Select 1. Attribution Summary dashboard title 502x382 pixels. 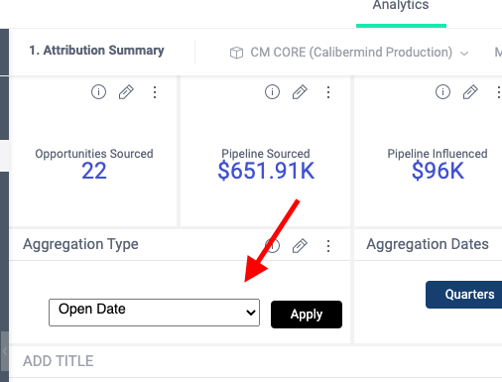tap(96, 51)
